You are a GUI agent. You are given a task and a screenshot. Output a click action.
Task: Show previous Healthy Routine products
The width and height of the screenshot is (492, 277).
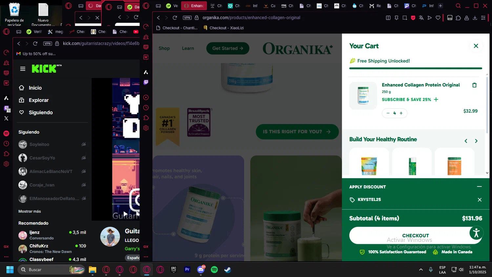tap(466, 141)
